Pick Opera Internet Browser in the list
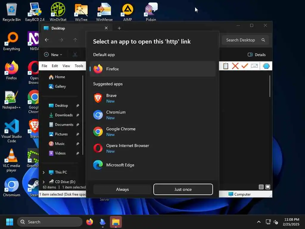 pyautogui.click(x=153, y=148)
